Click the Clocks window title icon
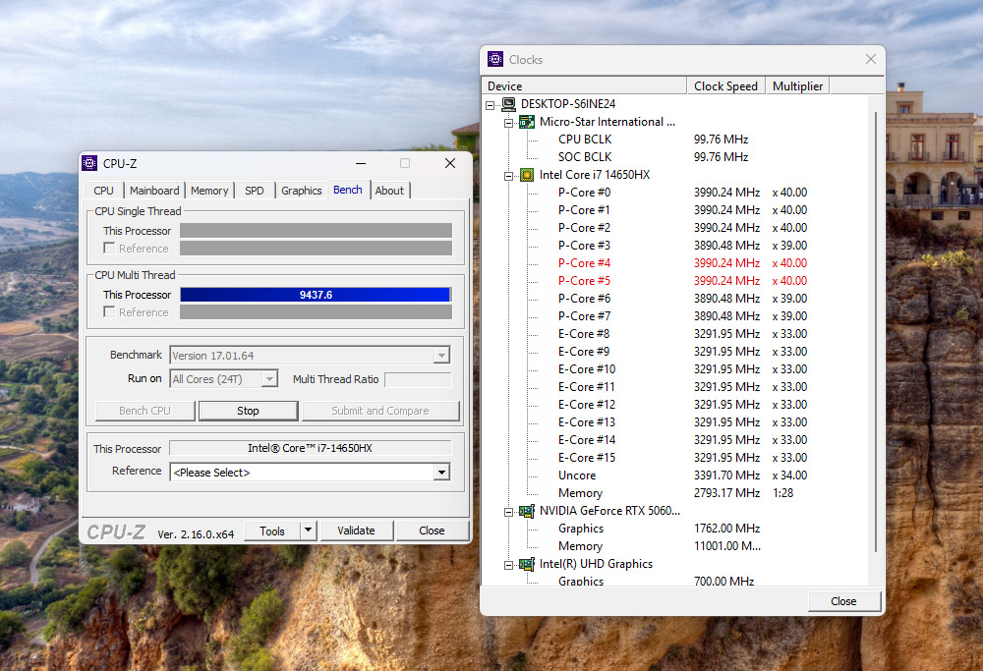Viewport: 983px width, 671px height. [495, 60]
